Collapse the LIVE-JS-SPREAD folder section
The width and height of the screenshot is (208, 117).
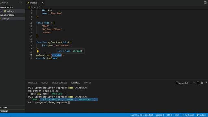7,15
